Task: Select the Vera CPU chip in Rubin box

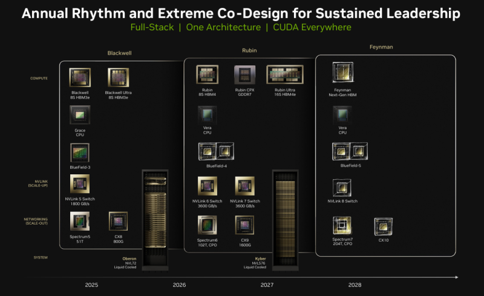Action: click(207, 115)
